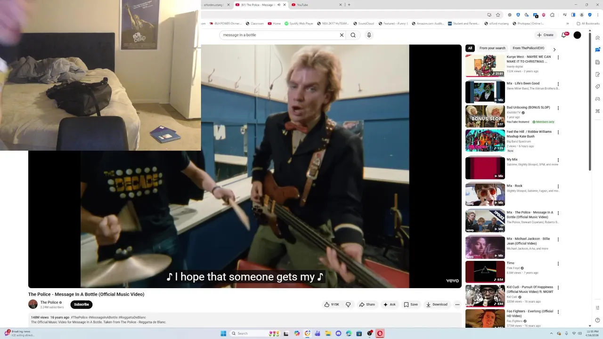This screenshot has width=603, height=339.
Task: Open the side panel notes edit icon
Action: coord(597,74)
